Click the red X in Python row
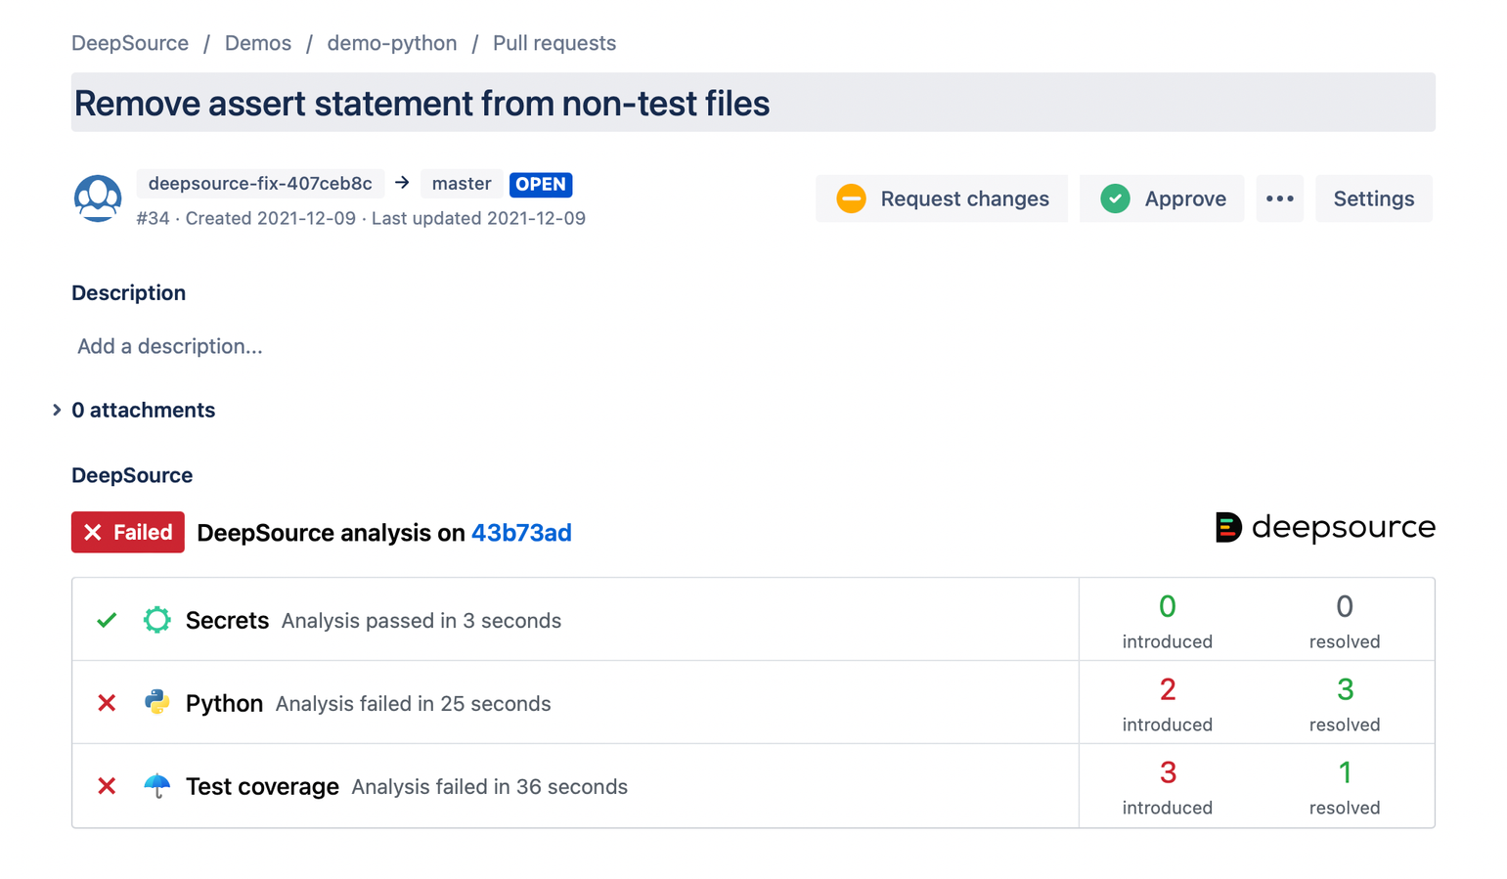Screen dimensions: 1507x879 click(107, 703)
